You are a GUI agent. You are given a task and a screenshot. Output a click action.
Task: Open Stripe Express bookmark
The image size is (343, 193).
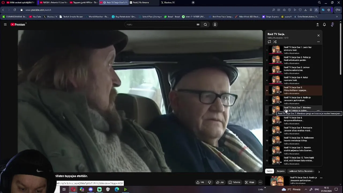(x=270, y=17)
